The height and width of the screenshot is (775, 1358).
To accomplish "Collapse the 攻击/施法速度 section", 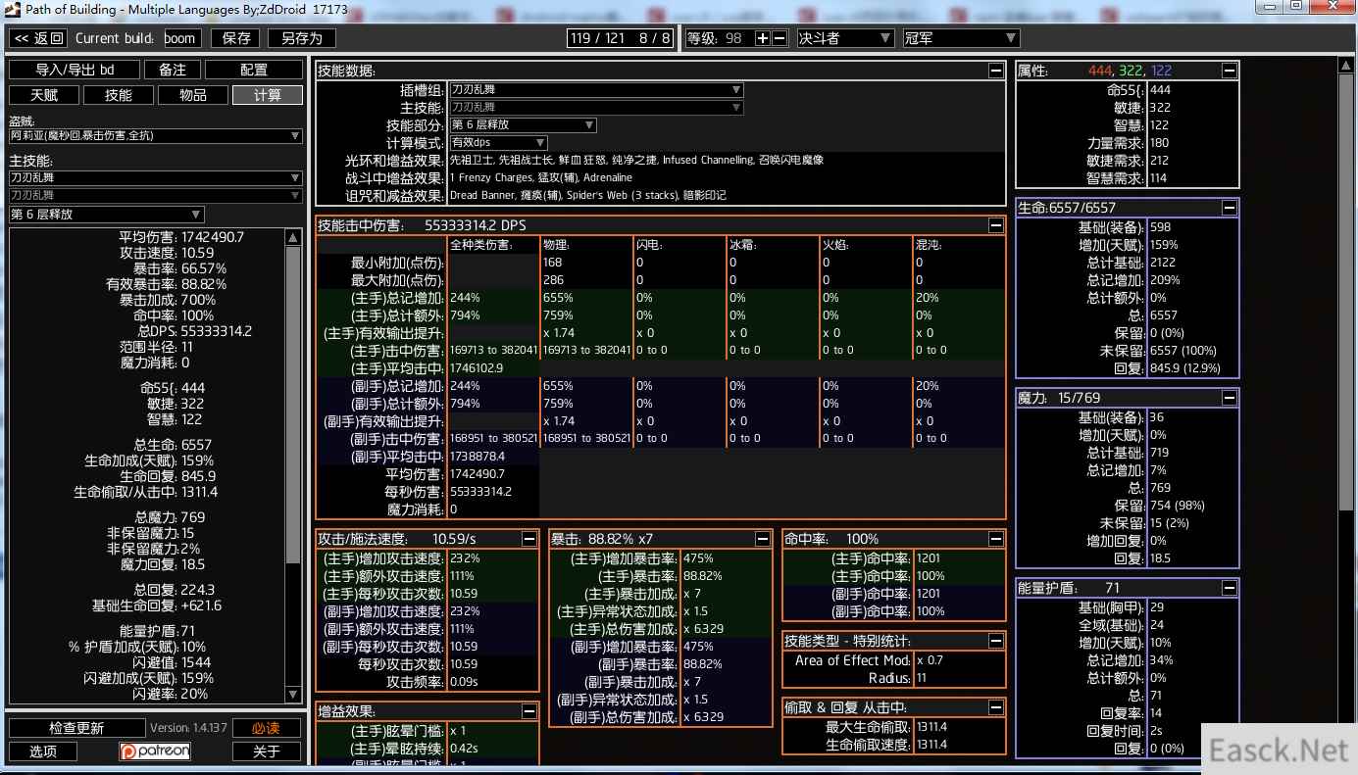I will pyautogui.click(x=529, y=539).
